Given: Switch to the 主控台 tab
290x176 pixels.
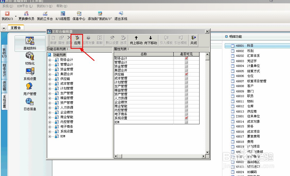Looking at the screenshot, I should [x=15, y=27].
